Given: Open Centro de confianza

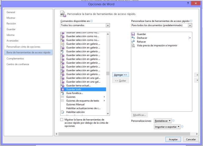Looking at the screenshot, I should tap(18, 64).
